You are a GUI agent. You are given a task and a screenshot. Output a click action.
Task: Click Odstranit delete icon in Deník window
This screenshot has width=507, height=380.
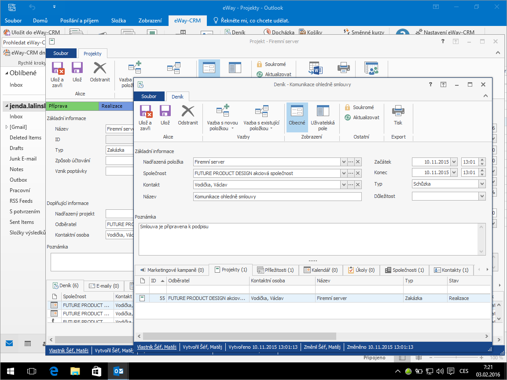tap(188, 115)
